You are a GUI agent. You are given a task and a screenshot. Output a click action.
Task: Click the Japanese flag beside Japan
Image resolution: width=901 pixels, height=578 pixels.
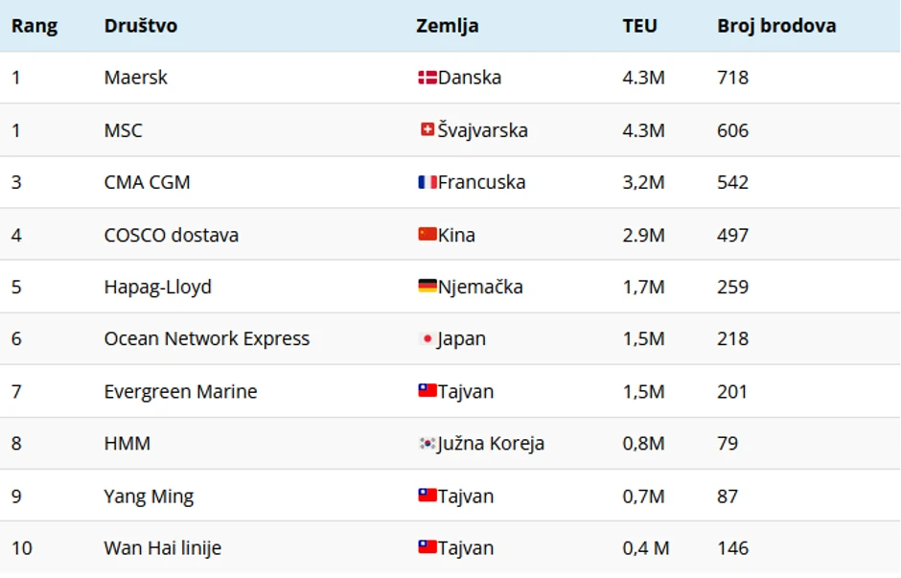(427, 339)
